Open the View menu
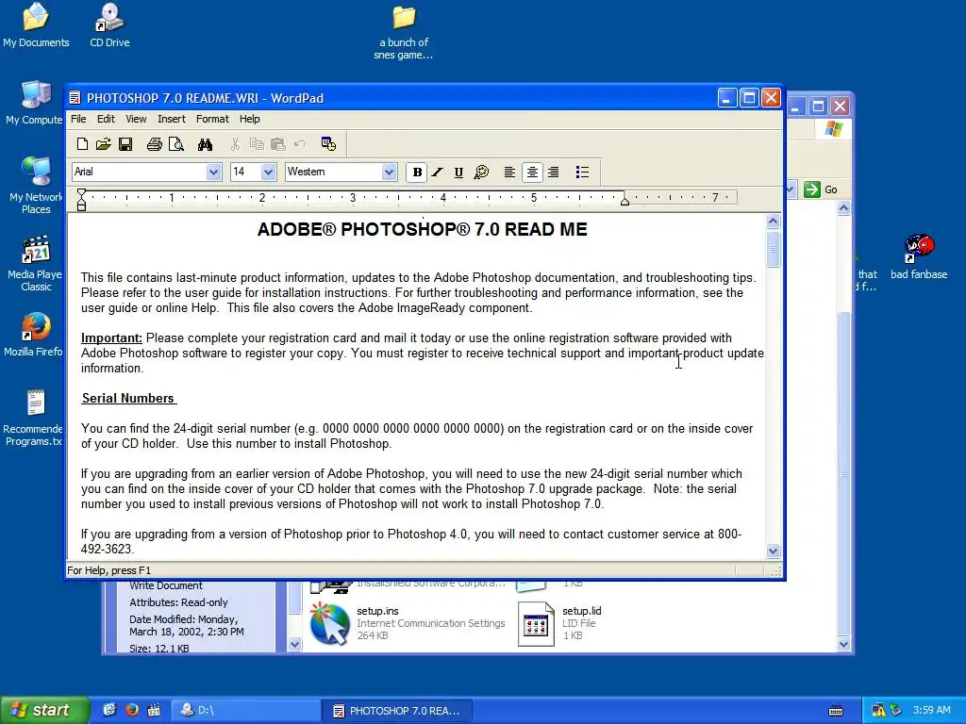966x724 pixels. click(x=136, y=119)
